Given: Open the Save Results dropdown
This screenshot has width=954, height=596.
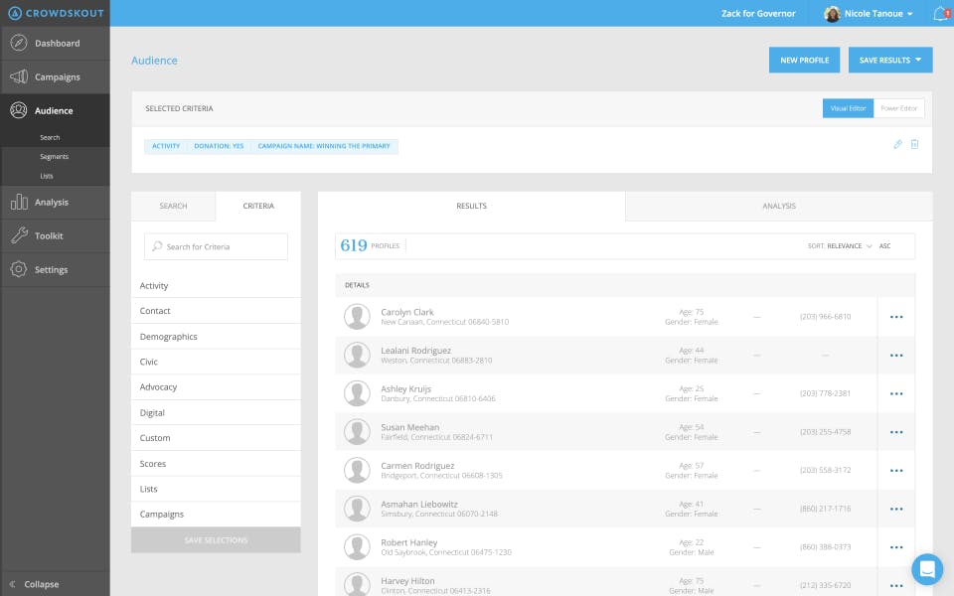Looking at the screenshot, I should 890,60.
